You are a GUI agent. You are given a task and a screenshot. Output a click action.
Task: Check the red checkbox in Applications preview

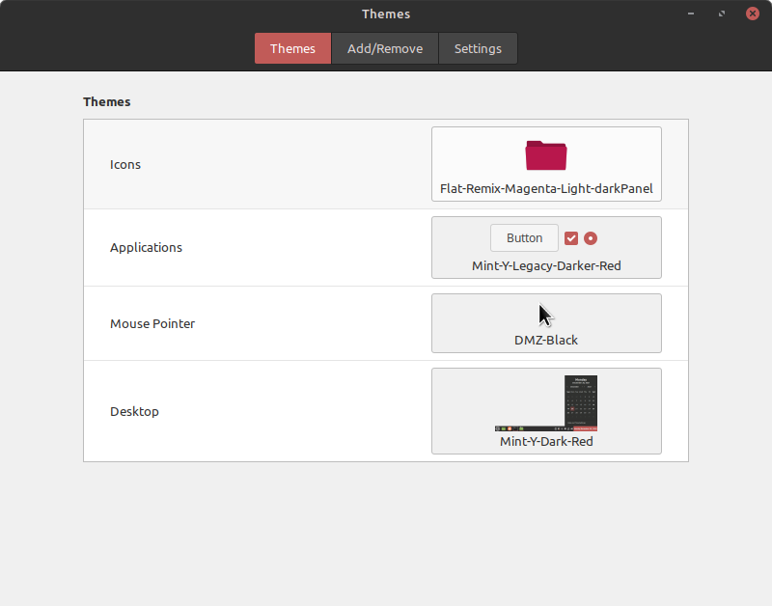click(571, 237)
